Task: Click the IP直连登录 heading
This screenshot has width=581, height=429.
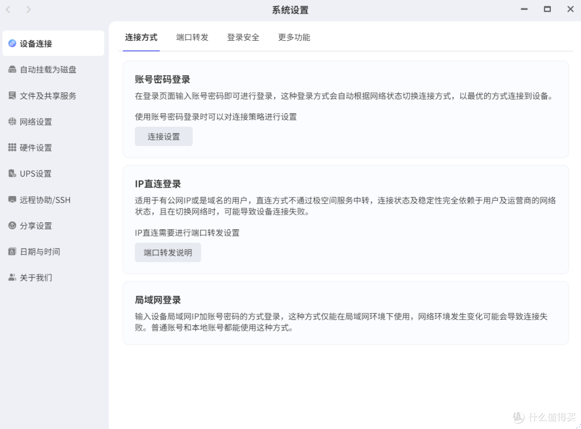Action: click(x=158, y=184)
